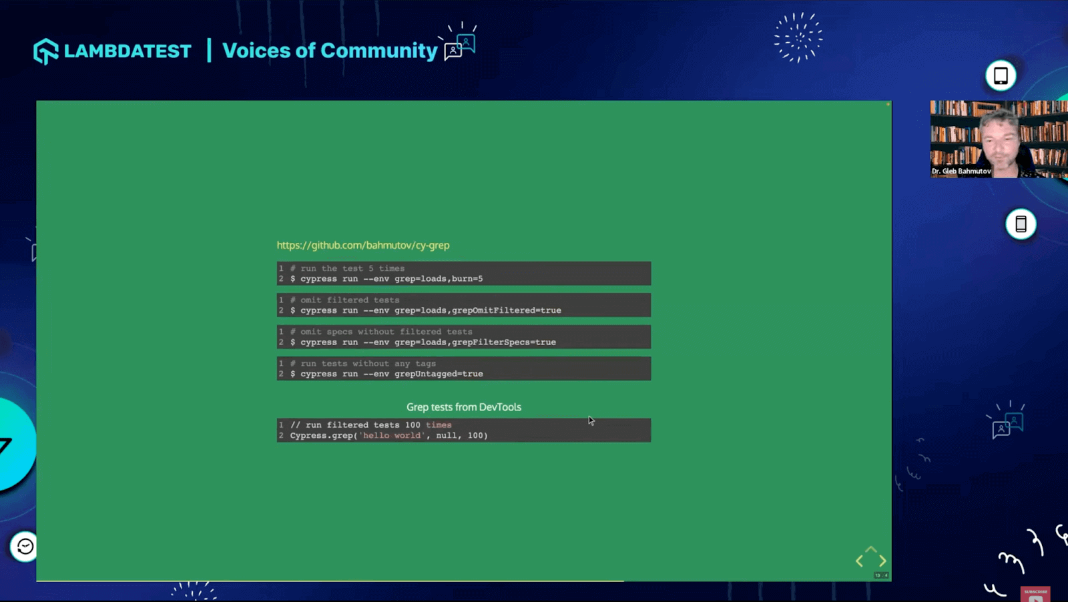Click the tablet device icon
The width and height of the screenshot is (1068, 602).
(1001, 75)
